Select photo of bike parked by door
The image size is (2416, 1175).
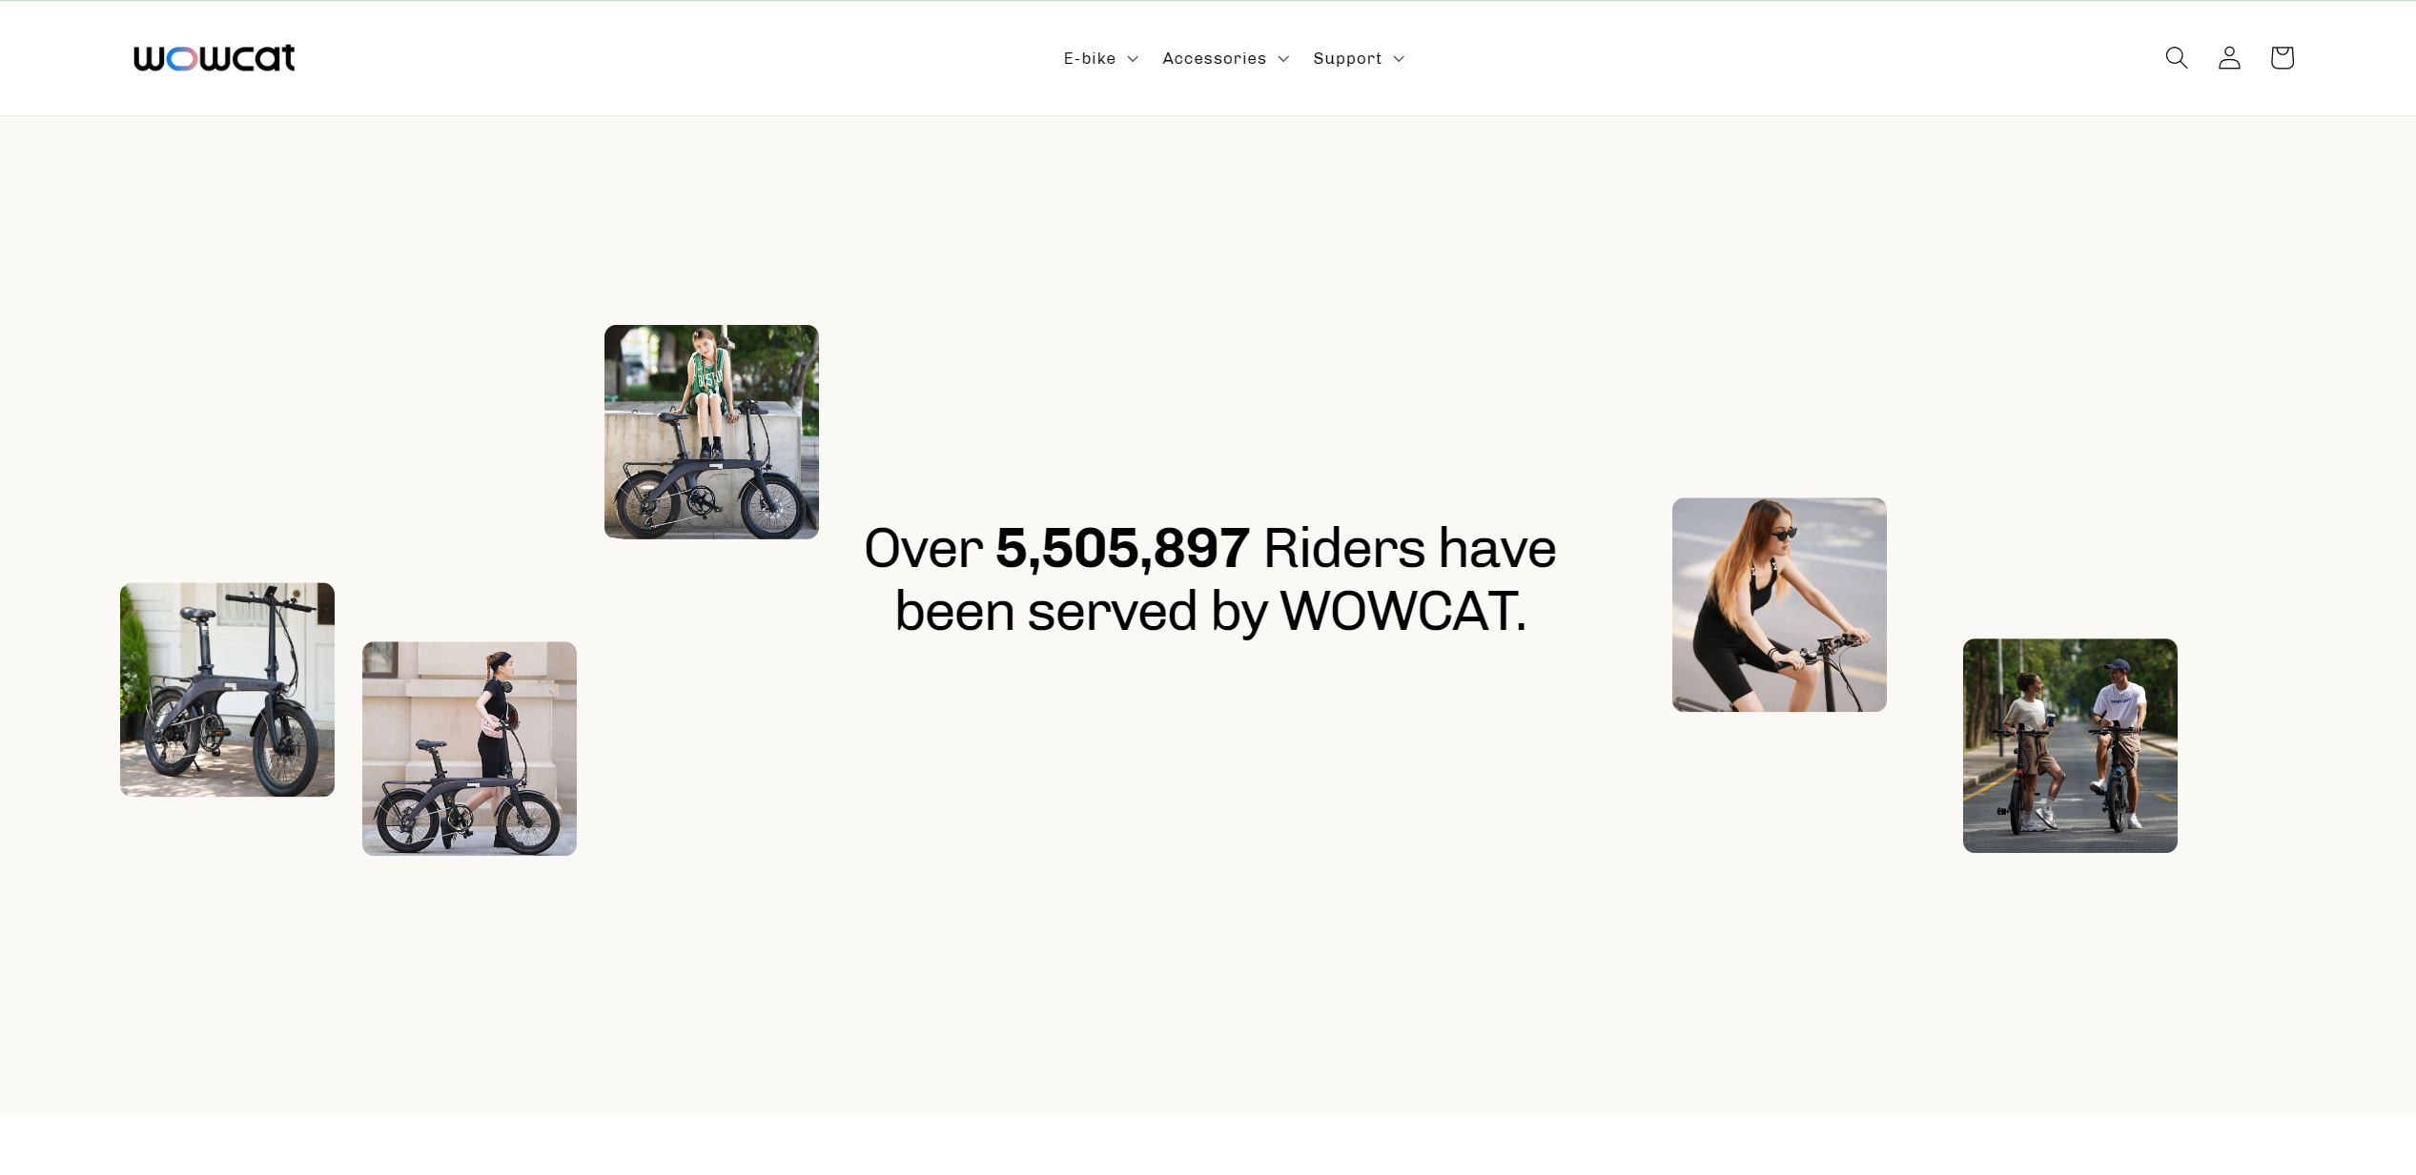pyautogui.click(x=227, y=690)
